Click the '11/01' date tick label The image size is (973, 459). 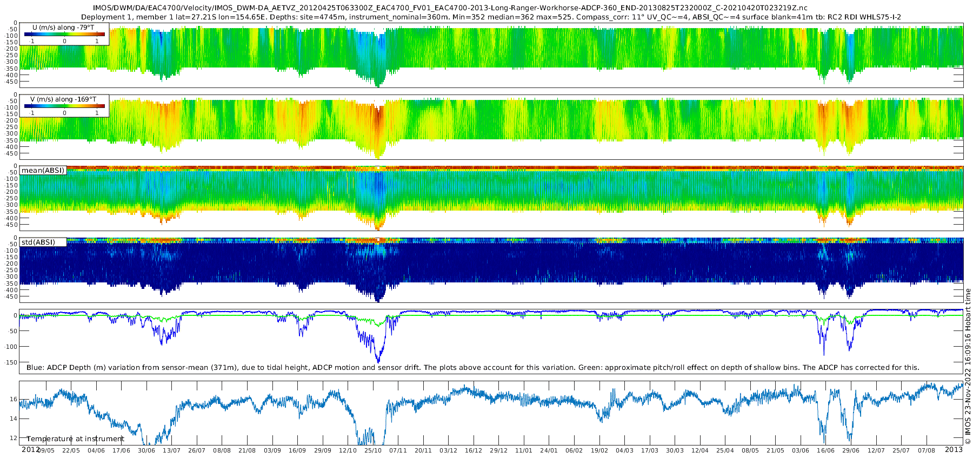[523, 450]
